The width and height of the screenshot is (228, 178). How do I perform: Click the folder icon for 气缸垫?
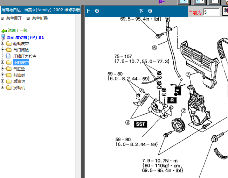click(x=9, y=69)
